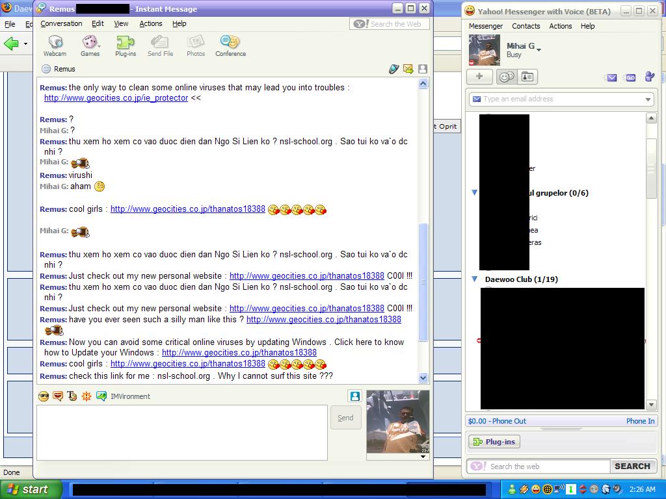Viewport: 666px width, 499px height.
Task: Open the Plug-ins toolbar button
Action: [126, 46]
